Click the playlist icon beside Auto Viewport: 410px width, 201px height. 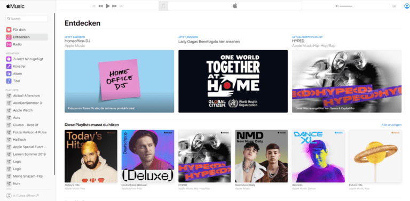(9, 117)
